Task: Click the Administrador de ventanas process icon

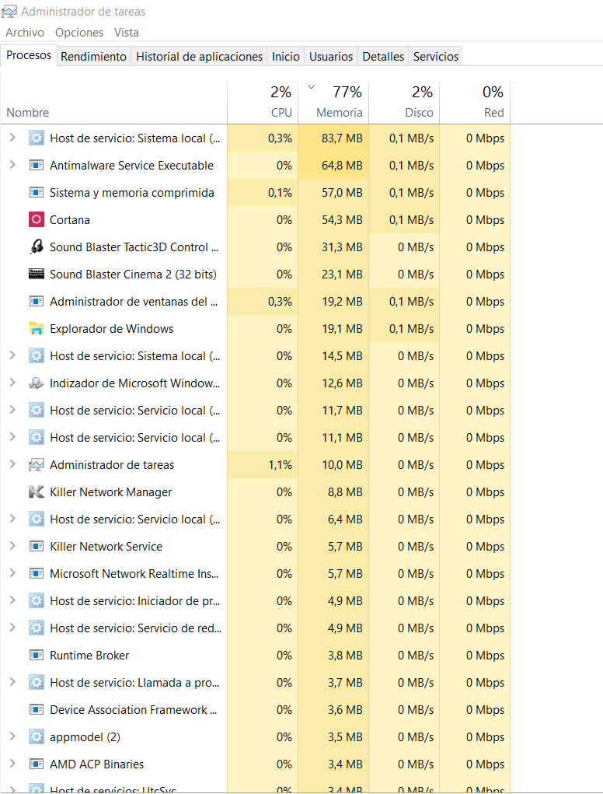Action: point(37,301)
